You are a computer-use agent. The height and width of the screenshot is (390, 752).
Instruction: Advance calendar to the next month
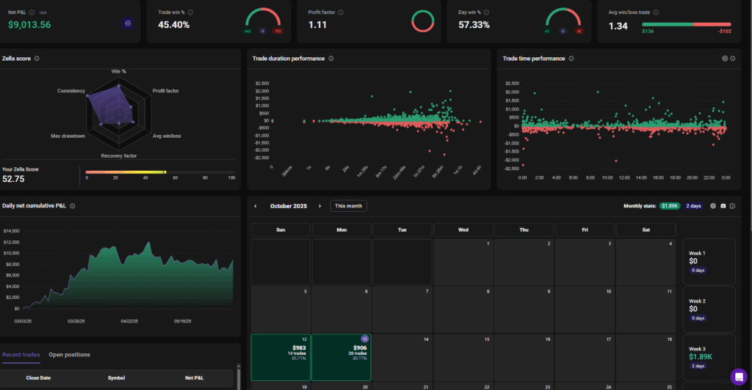tap(320, 206)
